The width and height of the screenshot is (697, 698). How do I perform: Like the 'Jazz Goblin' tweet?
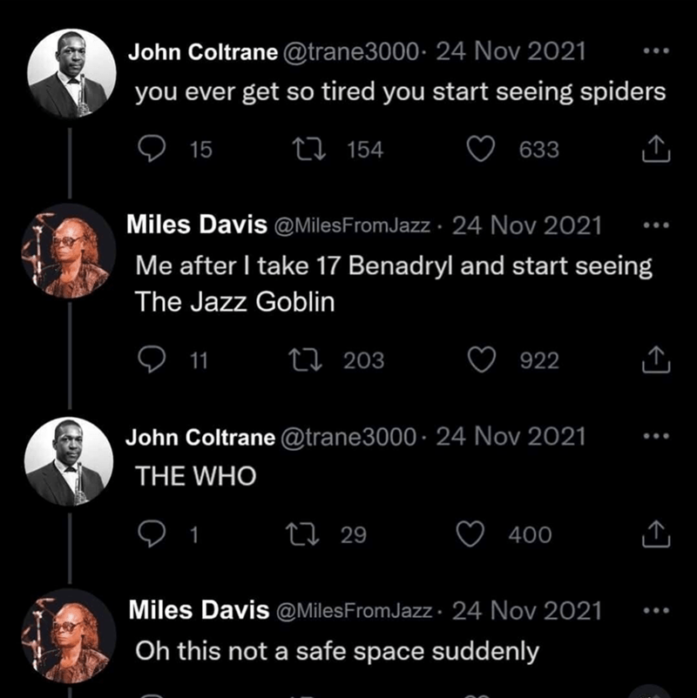tap(481, 360)
